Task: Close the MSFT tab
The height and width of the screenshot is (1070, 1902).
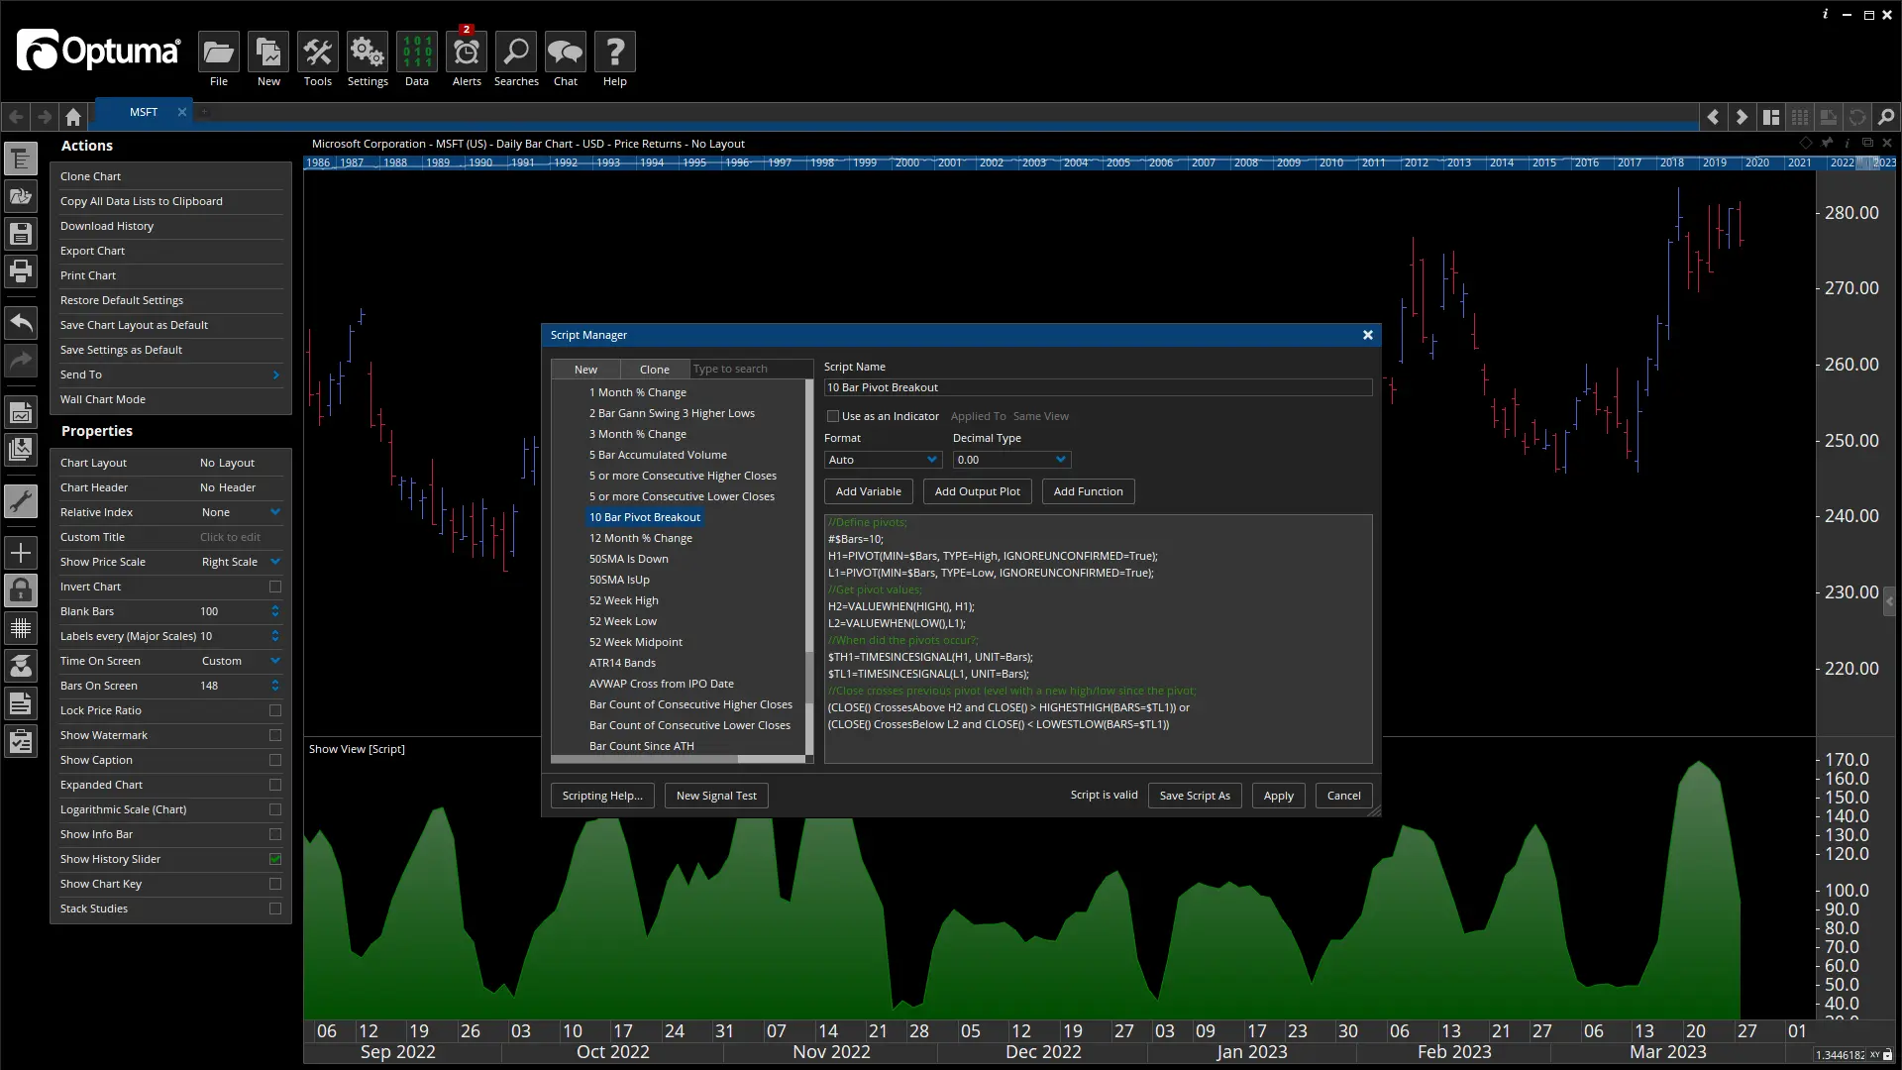Action: 182,112
